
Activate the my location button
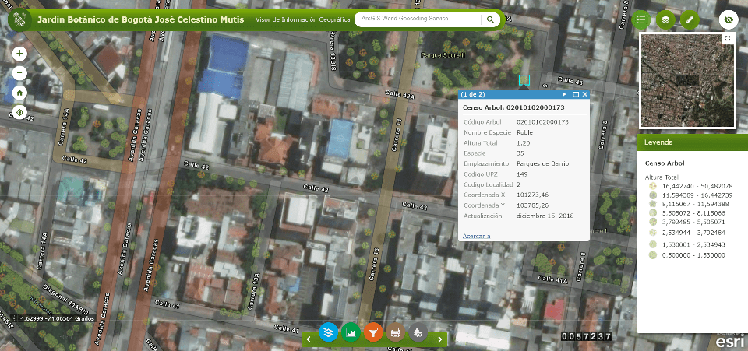point(19,112)
